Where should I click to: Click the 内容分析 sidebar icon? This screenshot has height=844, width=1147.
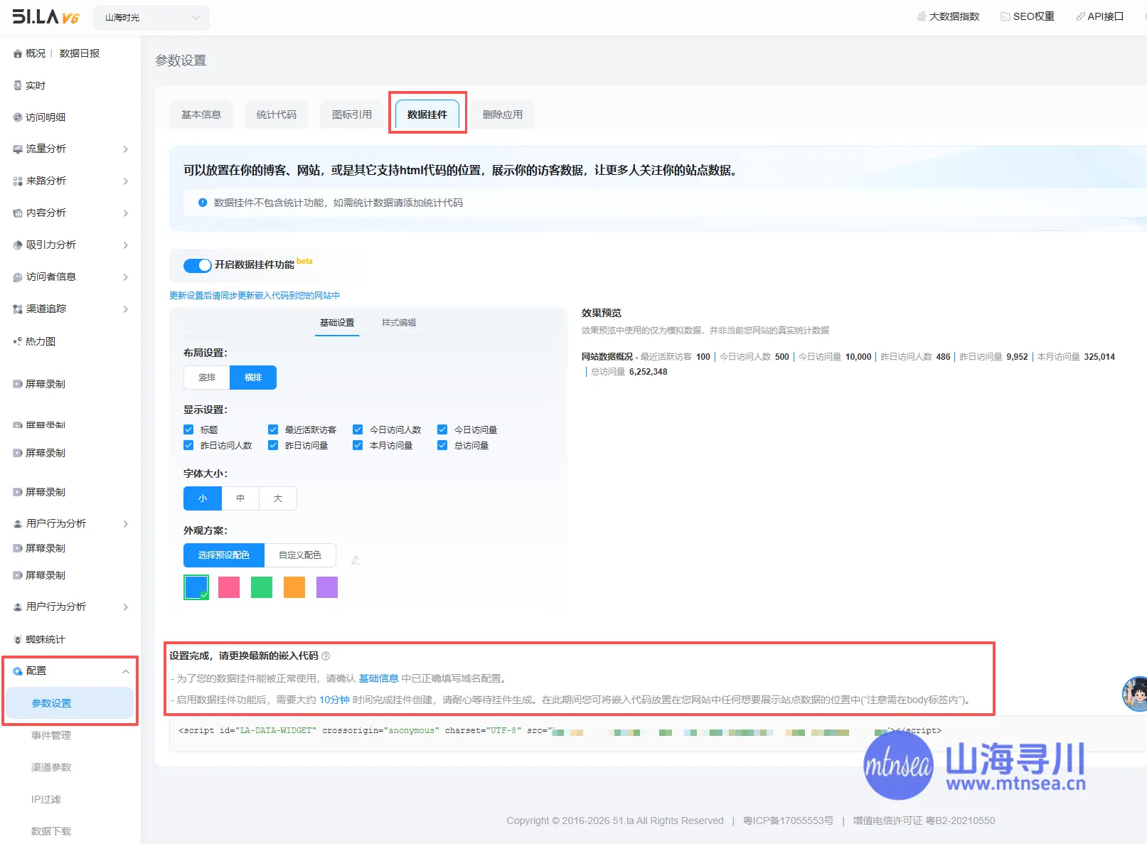18,213
